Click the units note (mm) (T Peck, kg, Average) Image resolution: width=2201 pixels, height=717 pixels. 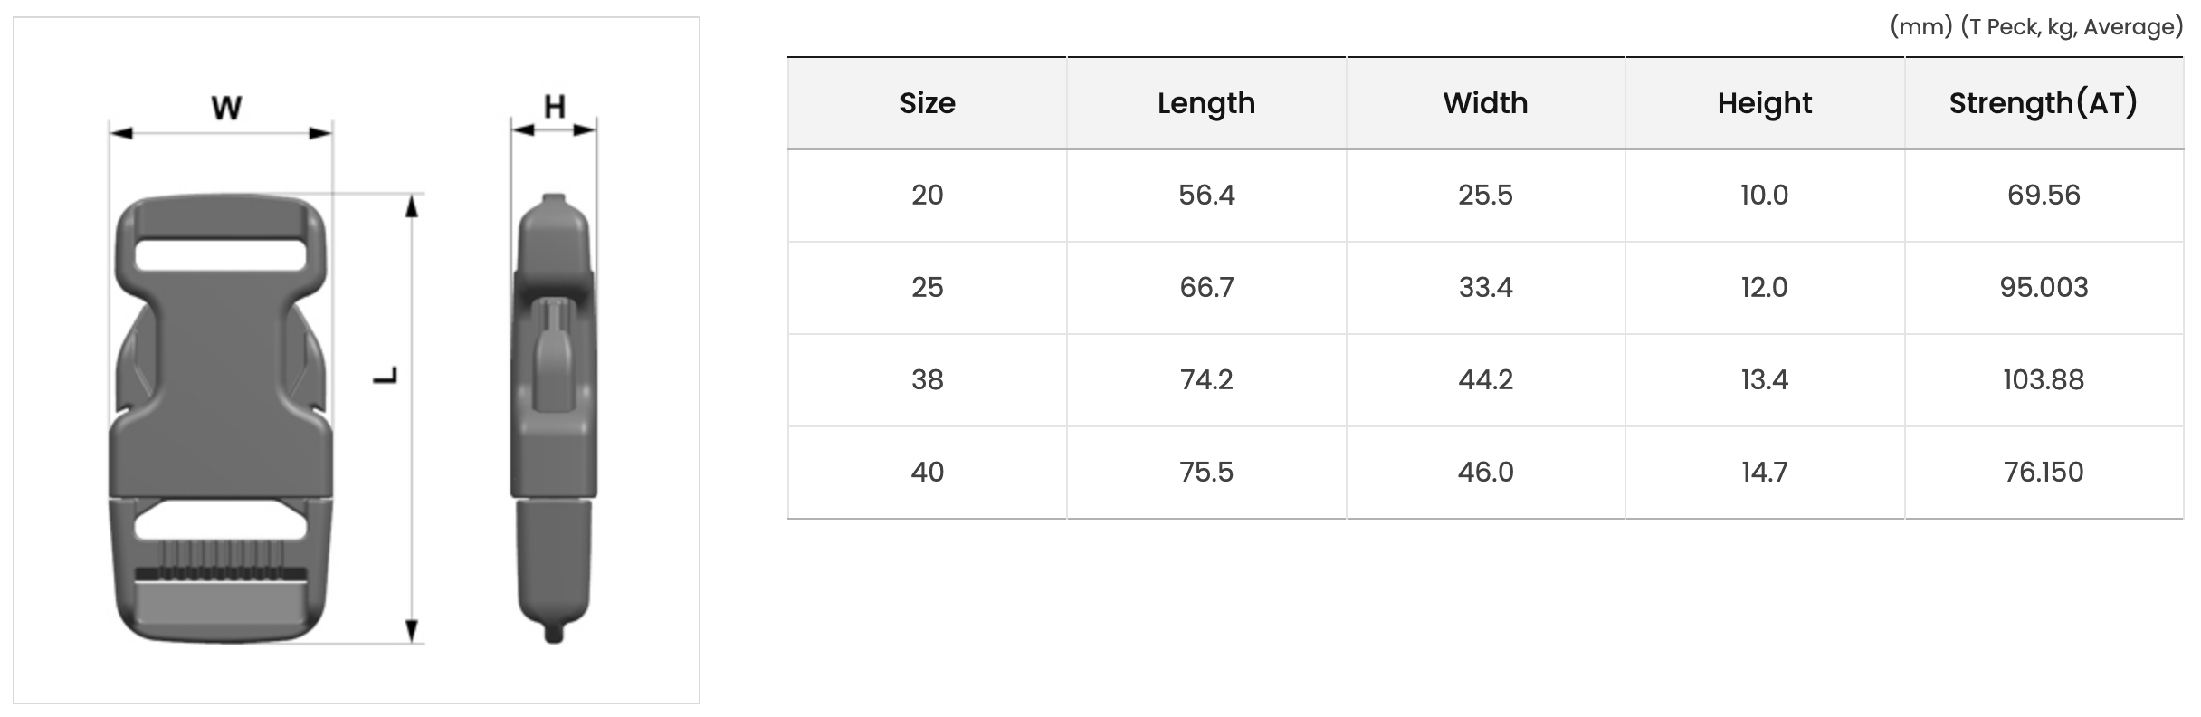point(2036,27)
